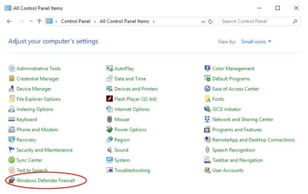308x194 pixels.
Task: Click the Windows Defender Firewall brick icon
Action: point(12,180)
